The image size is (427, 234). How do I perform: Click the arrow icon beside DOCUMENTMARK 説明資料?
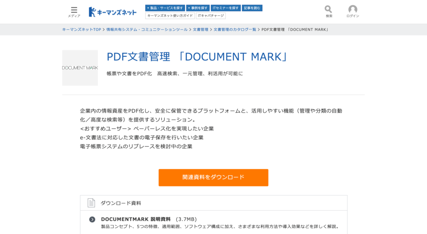[x=92, y=219]
